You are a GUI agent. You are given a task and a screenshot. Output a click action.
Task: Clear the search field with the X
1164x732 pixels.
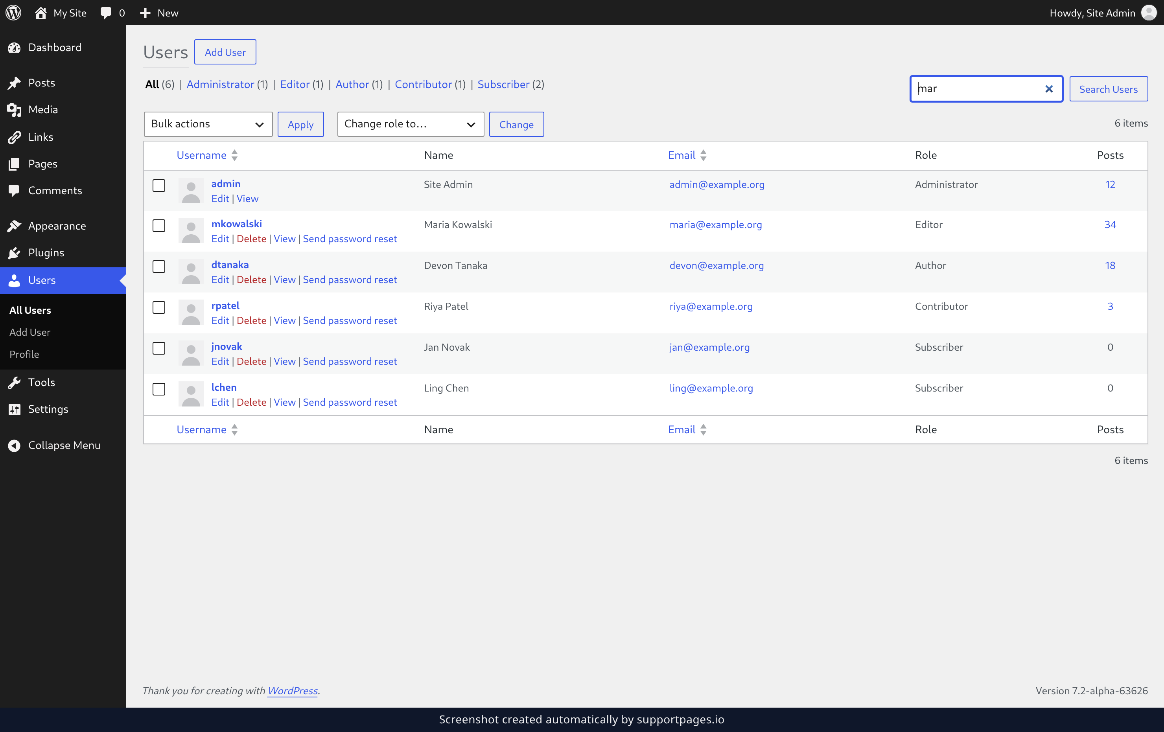(1048, 89)
